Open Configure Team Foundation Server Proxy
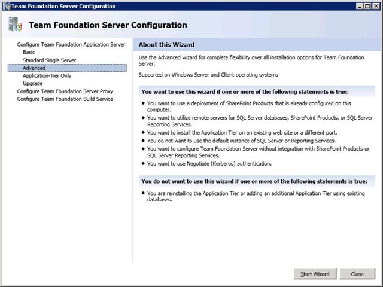383x287 pixels. [x=65, y=91]
